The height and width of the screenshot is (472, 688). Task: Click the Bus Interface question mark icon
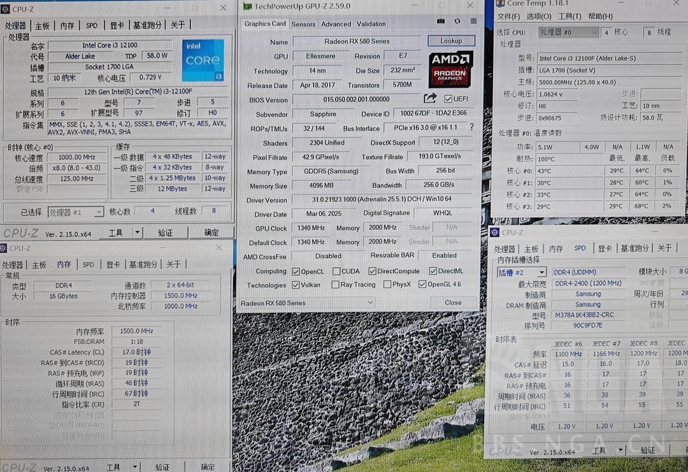(471, 127)
